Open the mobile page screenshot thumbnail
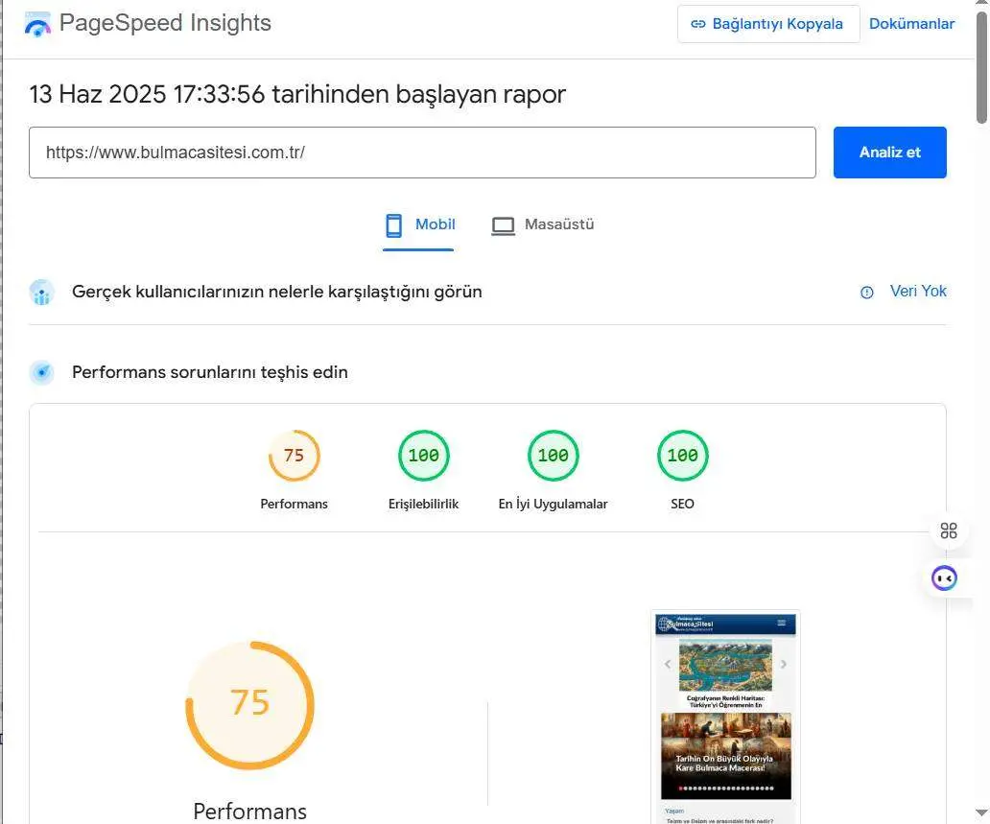990x824 pixels. 725,717
